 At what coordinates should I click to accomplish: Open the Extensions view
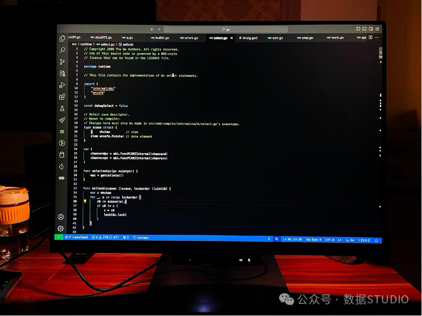(x=62, y=97)
